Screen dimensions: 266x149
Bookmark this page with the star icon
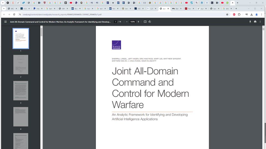point(227,14)
